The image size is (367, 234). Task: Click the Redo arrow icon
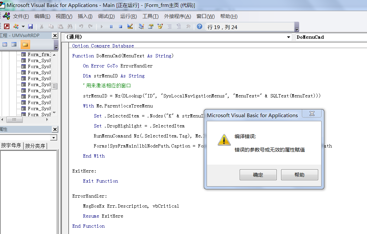click(x=90, y=26)
